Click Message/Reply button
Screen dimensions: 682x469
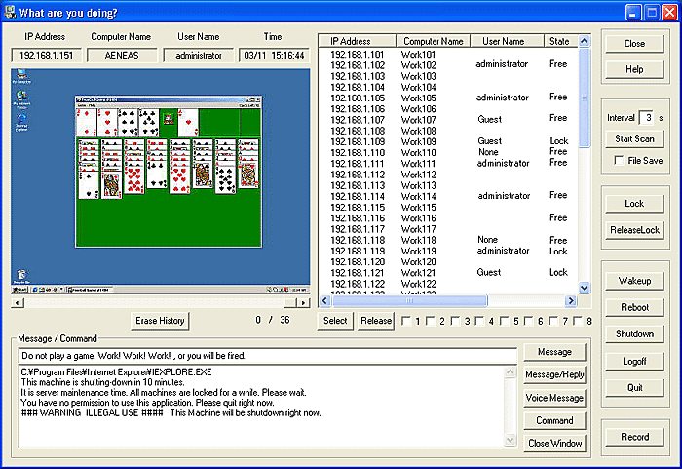(x=554, y=374)
